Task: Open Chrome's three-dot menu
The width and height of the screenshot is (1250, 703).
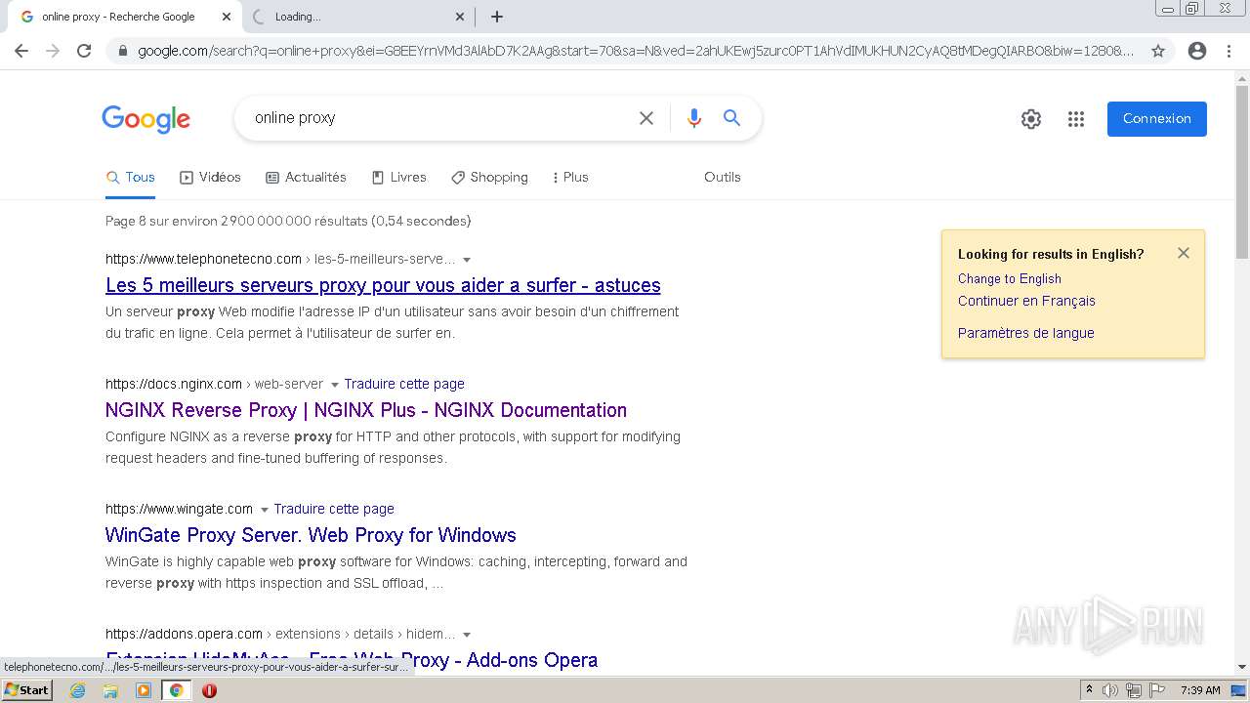Action: 1229,51
